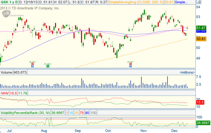Select the IVHV study label
This screenshot has width=211, height=133.
tap(5, 93)
